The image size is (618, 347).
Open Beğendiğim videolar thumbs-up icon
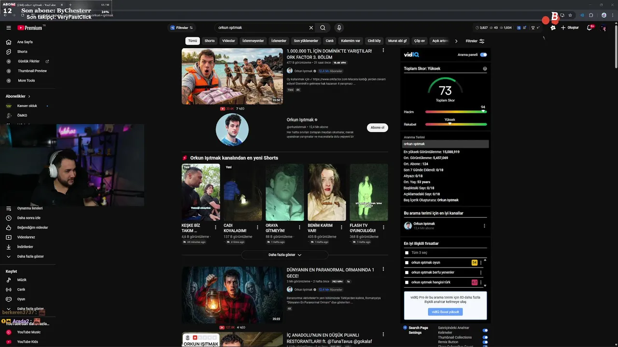[x=9, y=227]
